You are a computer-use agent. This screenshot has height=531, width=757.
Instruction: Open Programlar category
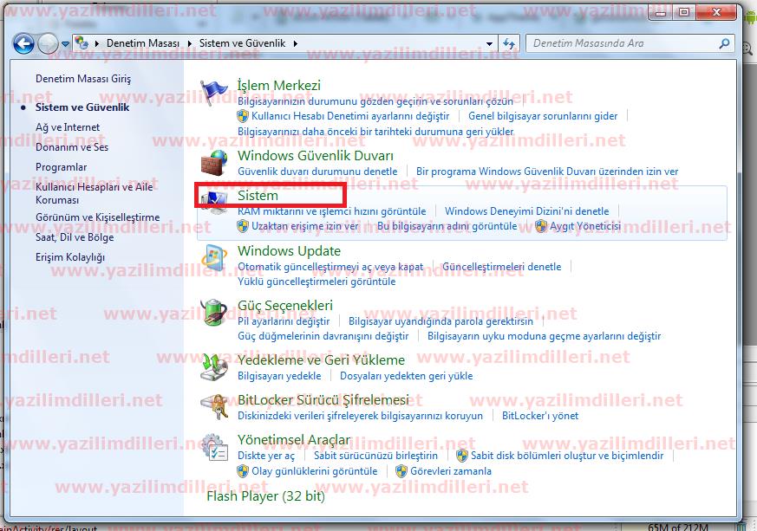click(x=62, y=167)
